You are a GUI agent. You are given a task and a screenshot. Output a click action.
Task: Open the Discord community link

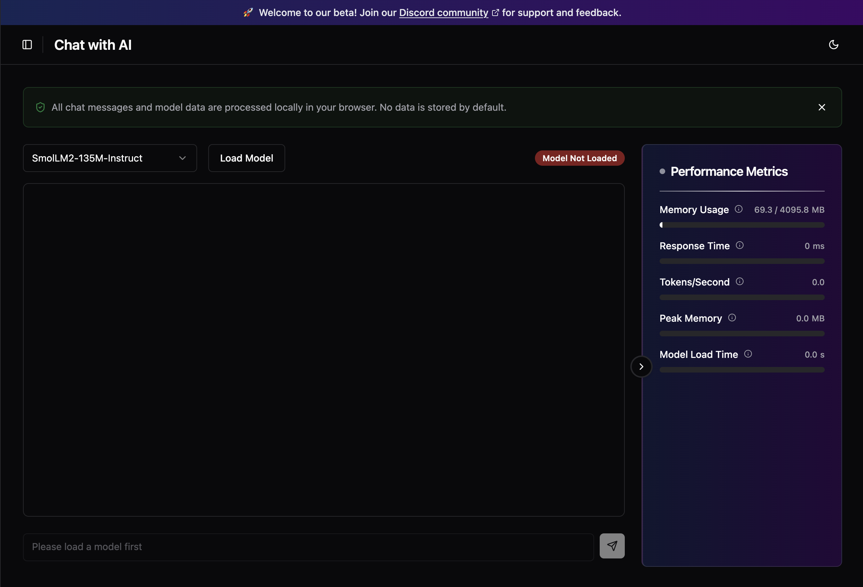point(443,13)
